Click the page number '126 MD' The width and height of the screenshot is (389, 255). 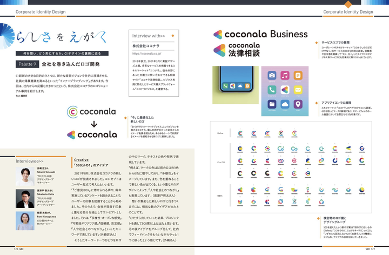(x=18, y=249)
